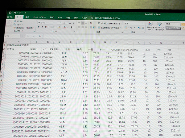Click the Percent Style icon
Image resolution: width=185 pixels, height=138 pixels.
[130, 28]
